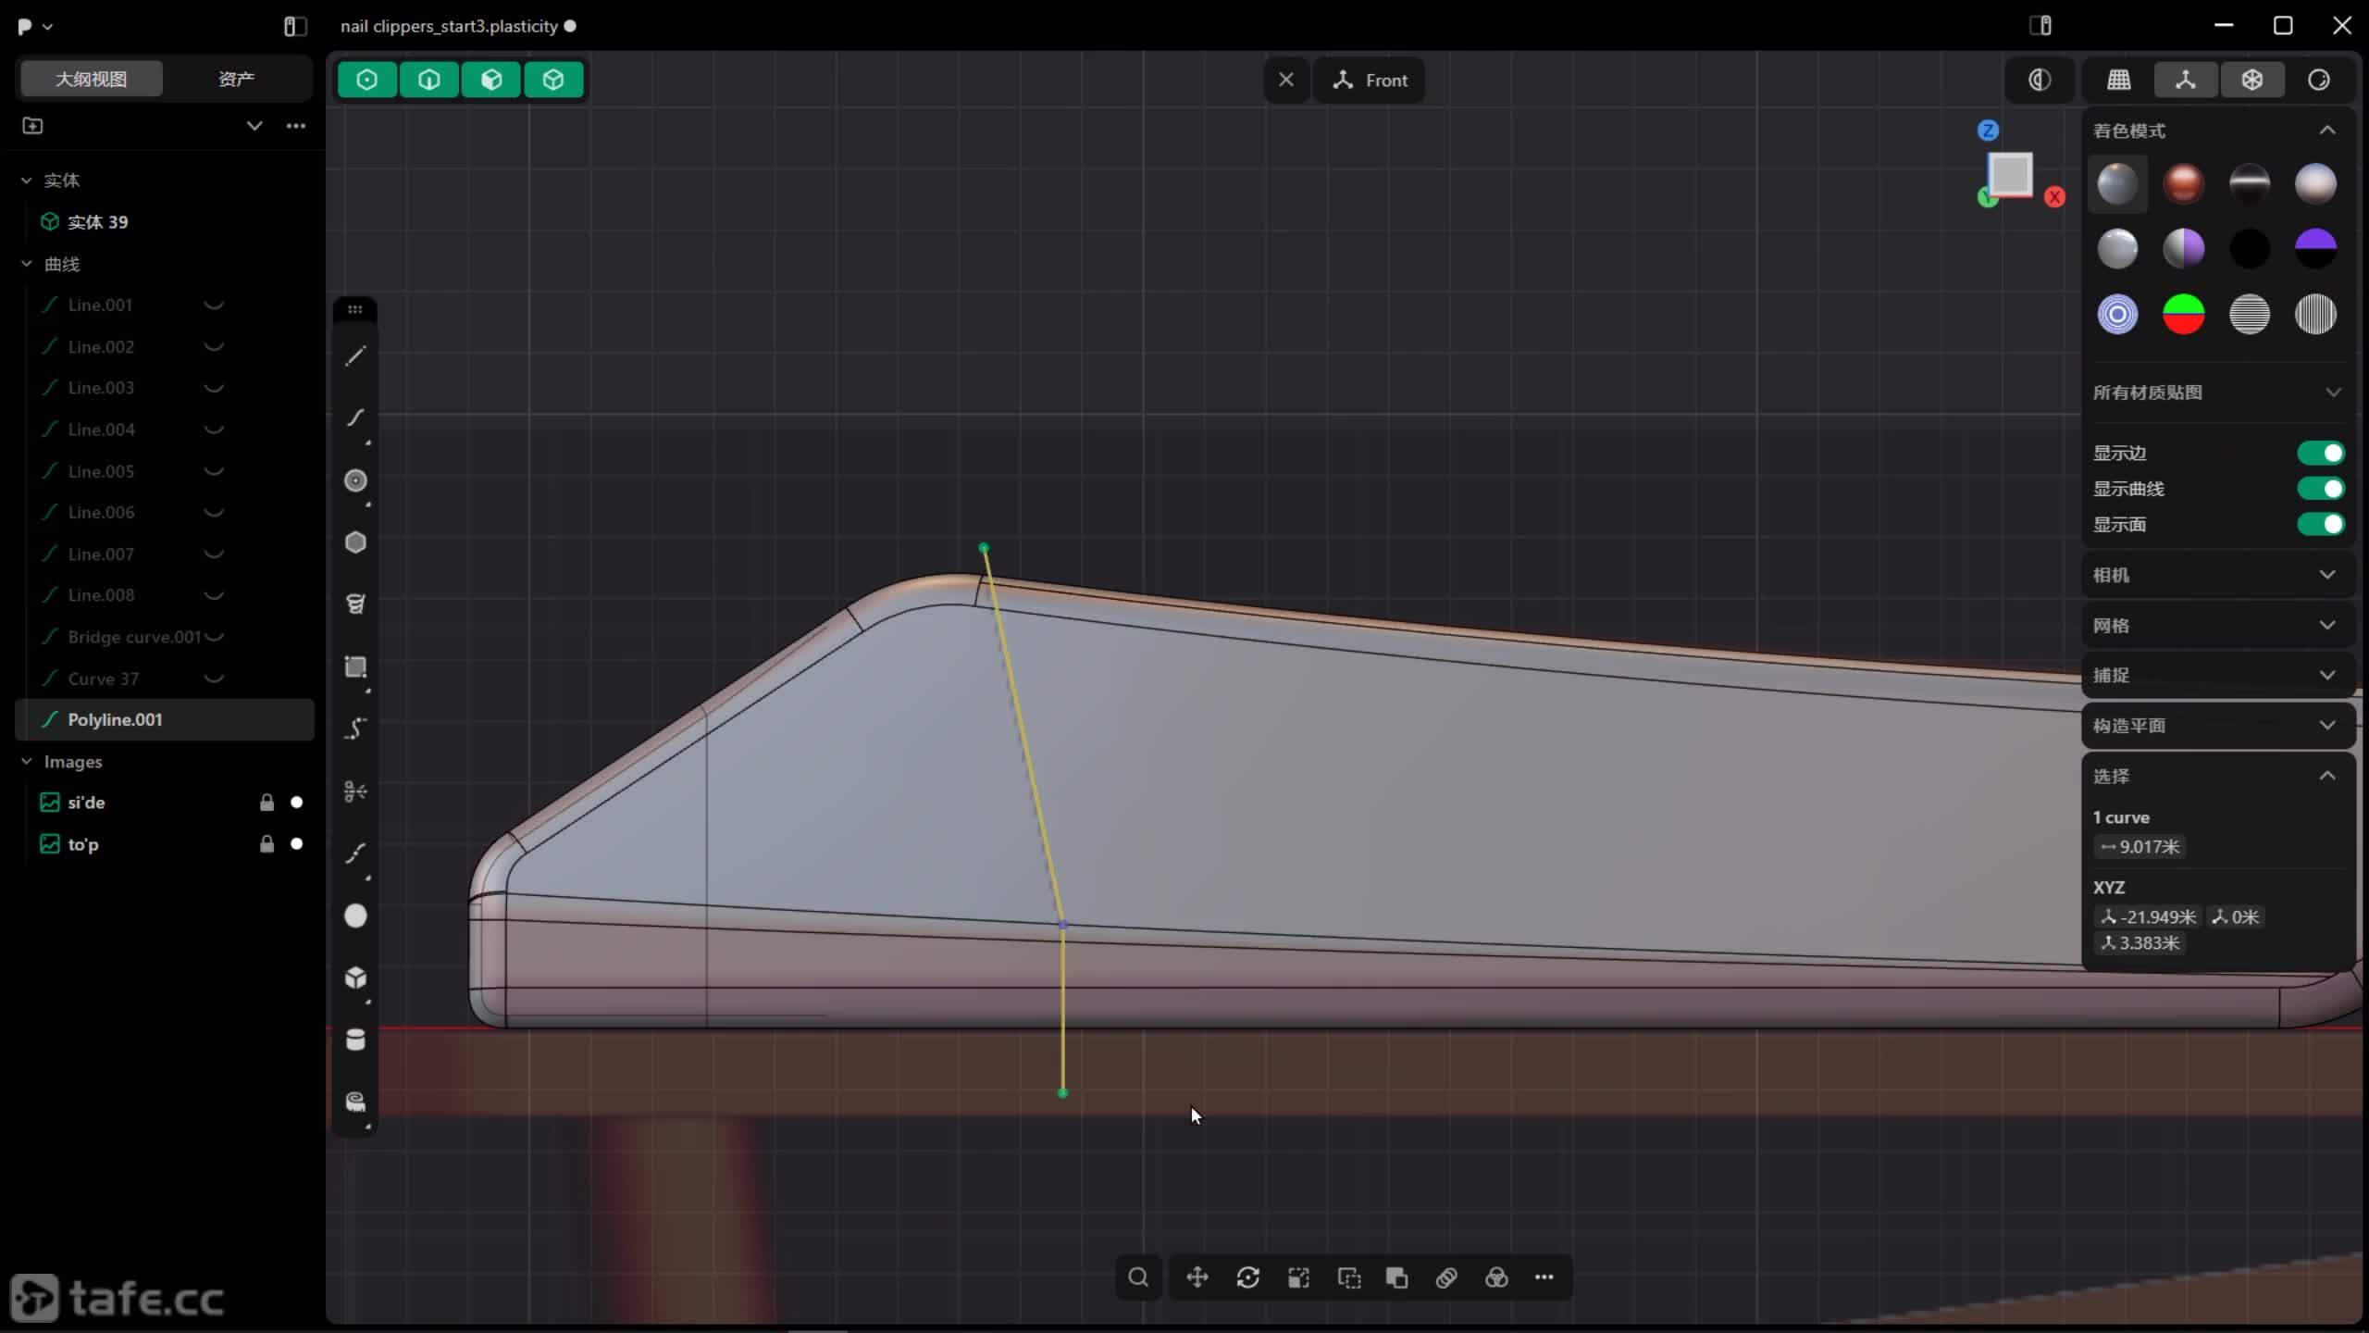The image size is (2369, 1333).
Task: Toggle the grid display icon top right
Action: click(2119, 80)
